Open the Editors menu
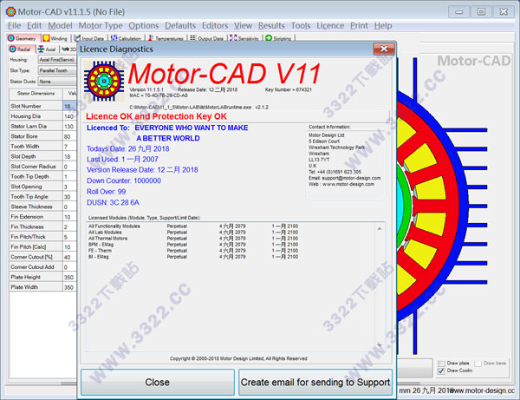Image resolution: width=520 pixels, height=400 pixels. click(215, 25)
